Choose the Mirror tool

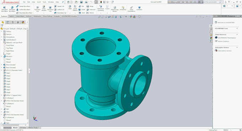pos(90,13)
